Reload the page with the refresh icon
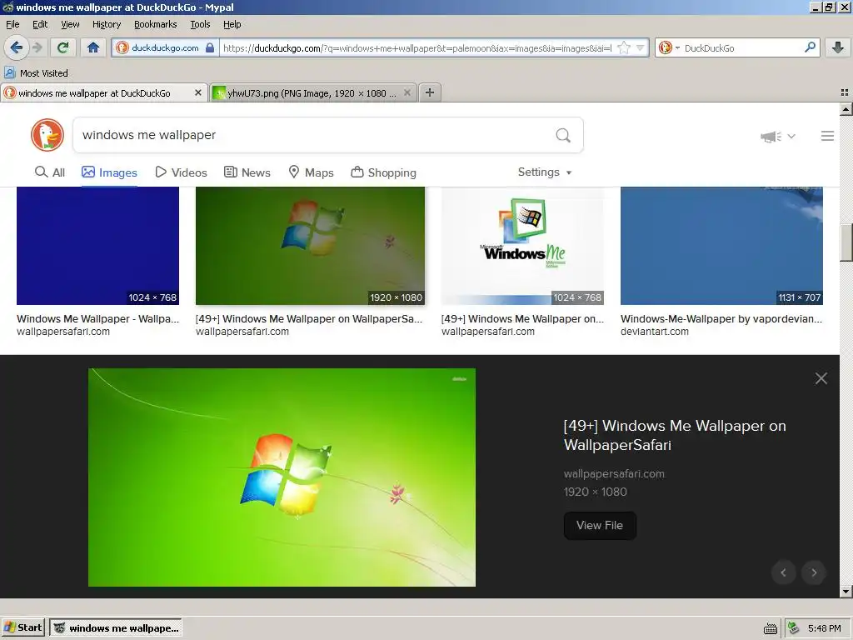The height and width of the screenshot is (640, 853). (x=62, y=47)
